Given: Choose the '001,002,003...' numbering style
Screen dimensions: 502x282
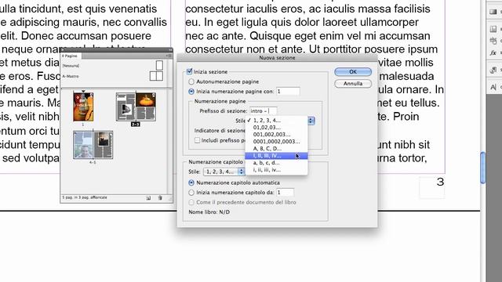Looking at the screenshot, I should tap(276, 134).
